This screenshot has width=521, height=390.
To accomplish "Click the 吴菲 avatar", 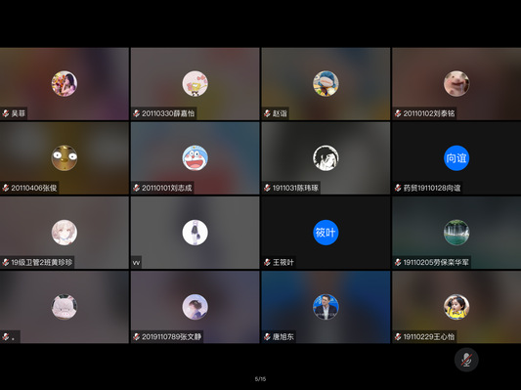I will click(x=65, y=83).
